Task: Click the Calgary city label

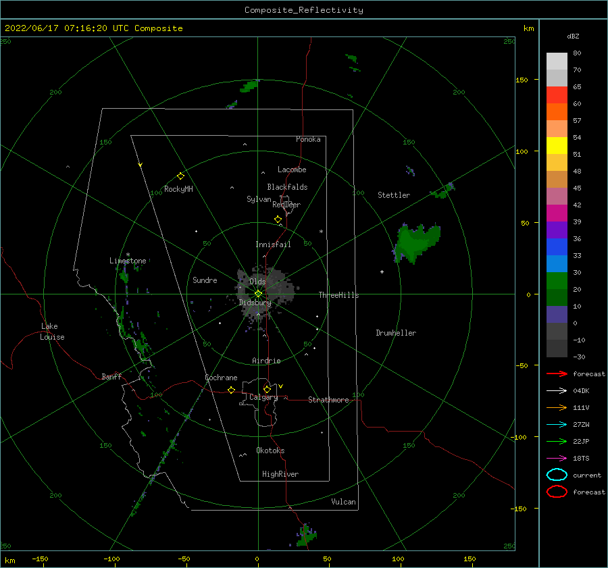Action: [263, 397]
